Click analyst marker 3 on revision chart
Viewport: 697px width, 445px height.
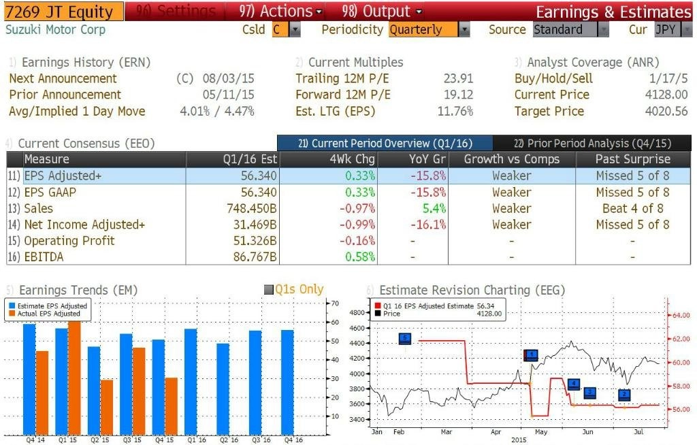click(x=590, y=393)
